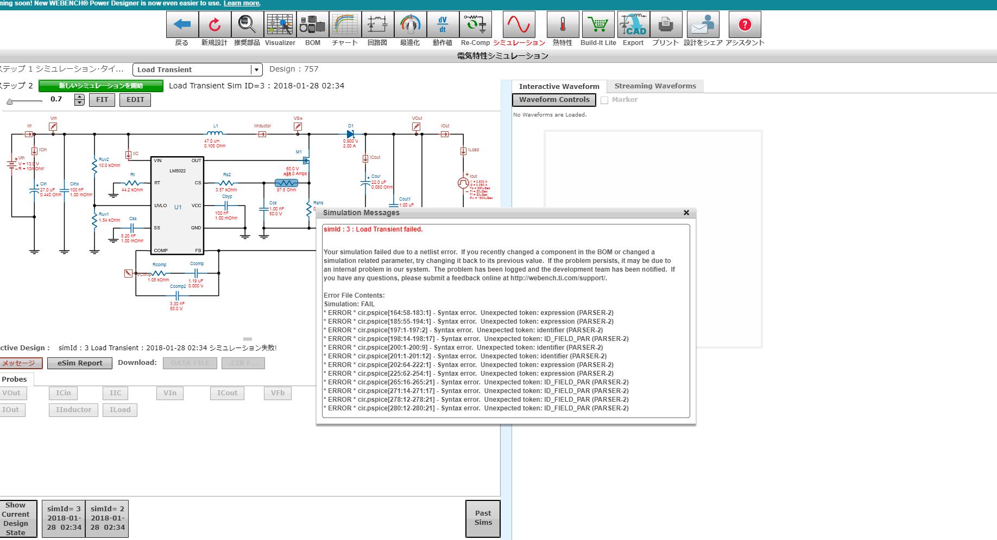Click the 設計をシェア share design icon
This screenshot has height=540, width=997.
(703, 24)
